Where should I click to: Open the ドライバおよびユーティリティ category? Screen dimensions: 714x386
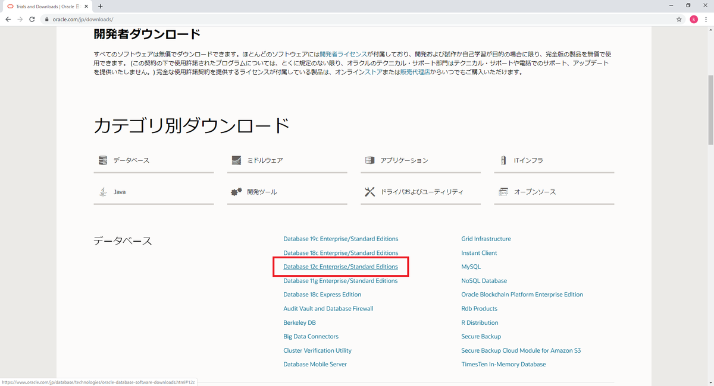point(420,192)
